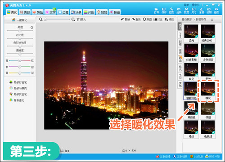Choose the 裁剪 crop scissors icon
Viewport: 225px width, 162px height.
[x=186, y=11]
